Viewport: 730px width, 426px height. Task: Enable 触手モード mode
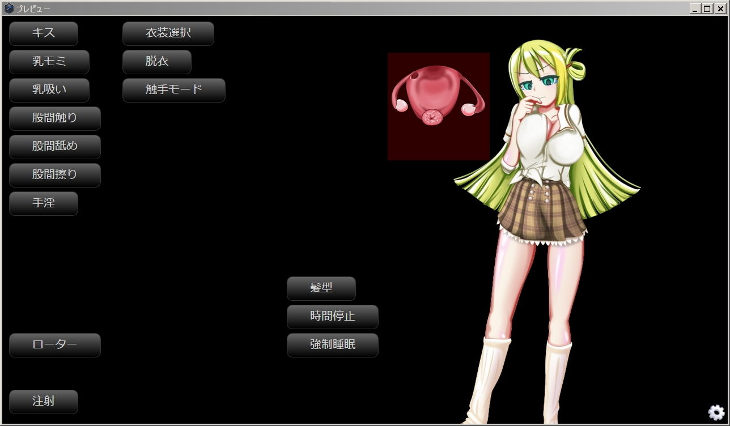[x=174, y=90]
